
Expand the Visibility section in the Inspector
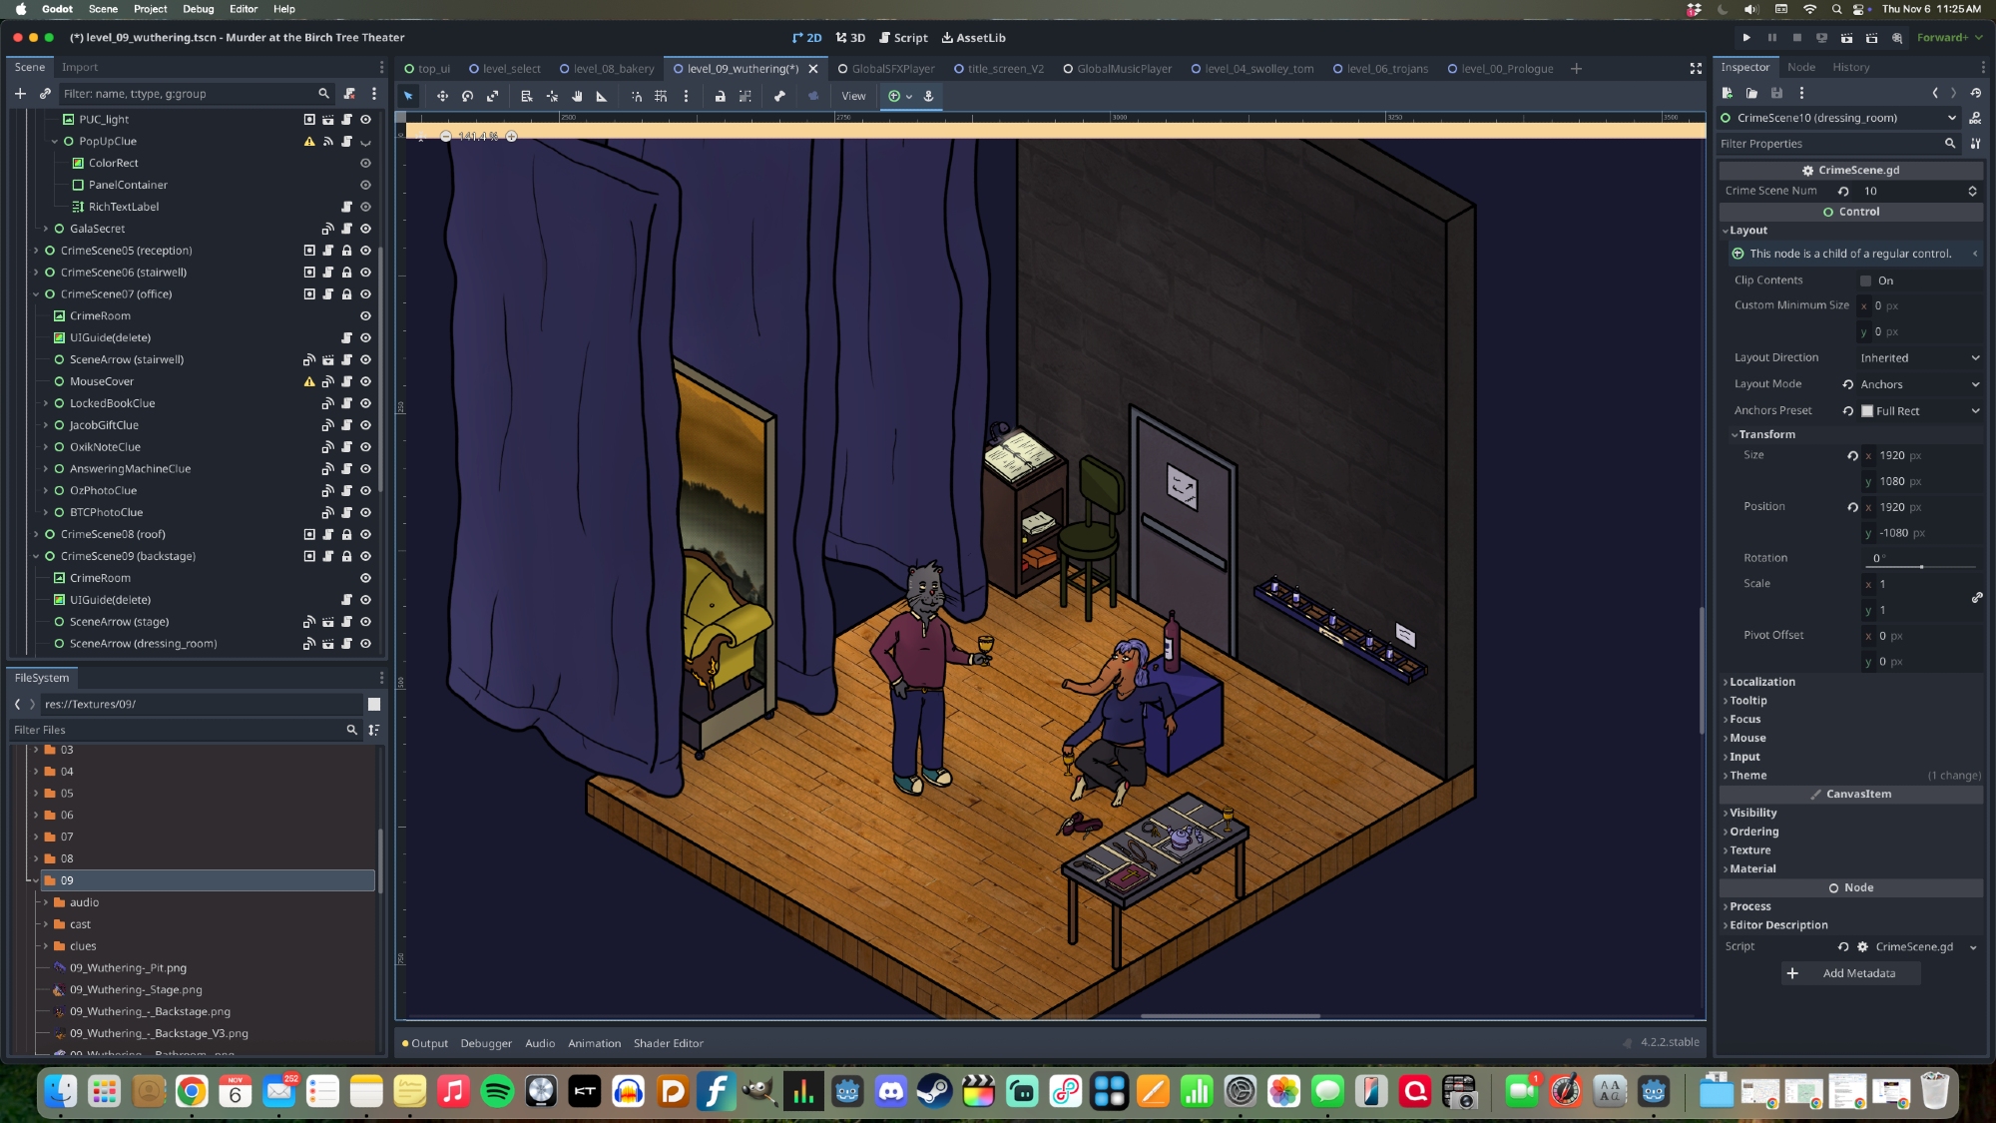(x=1752, y=813)
